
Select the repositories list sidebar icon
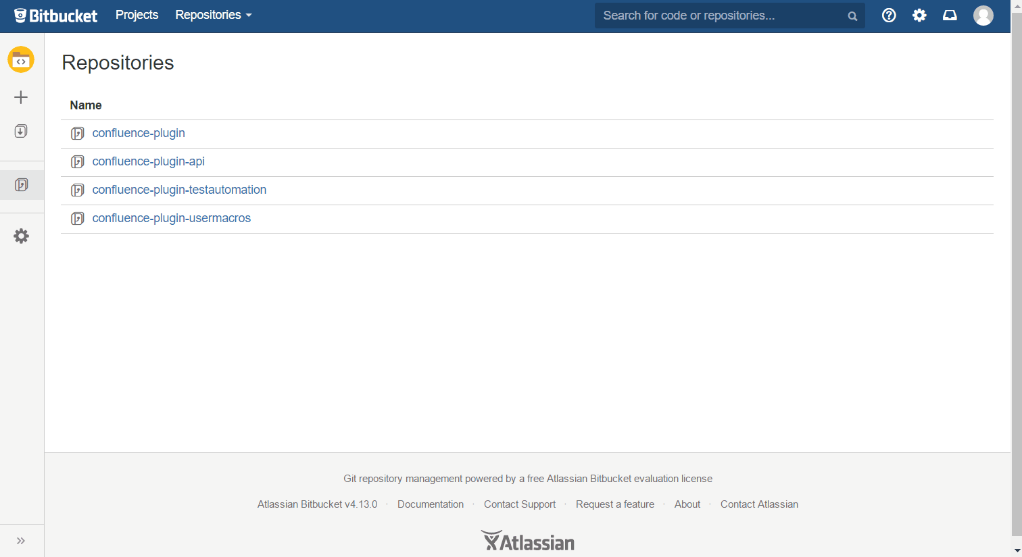pos(21,184)
